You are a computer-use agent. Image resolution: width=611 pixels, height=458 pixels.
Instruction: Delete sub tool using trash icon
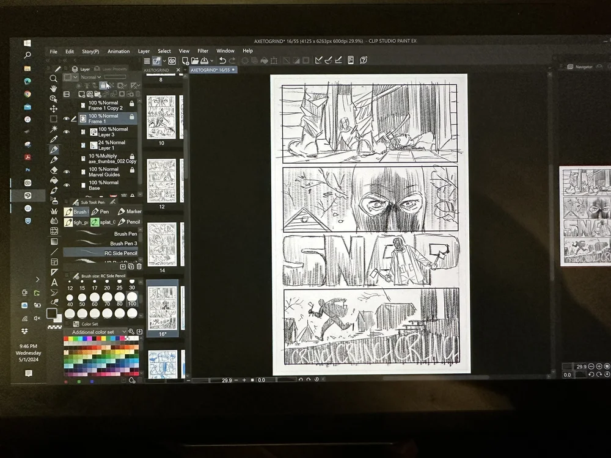(x=139, y=266)
